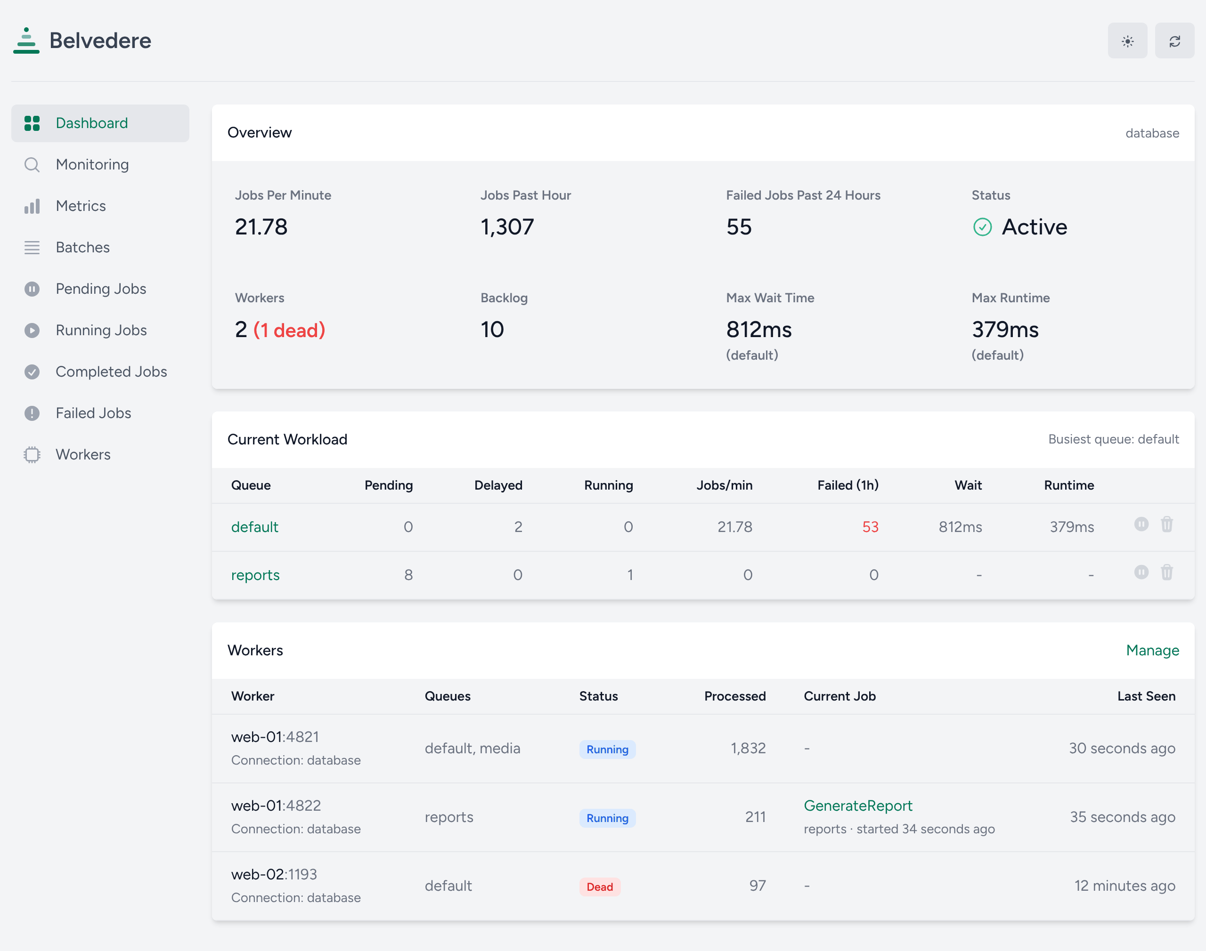Click the "(1 dead)" workers text
The height and width of the screenshot is (951, 1206).
click(x=289, y=330)
